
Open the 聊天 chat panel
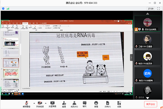click(85, 104)
